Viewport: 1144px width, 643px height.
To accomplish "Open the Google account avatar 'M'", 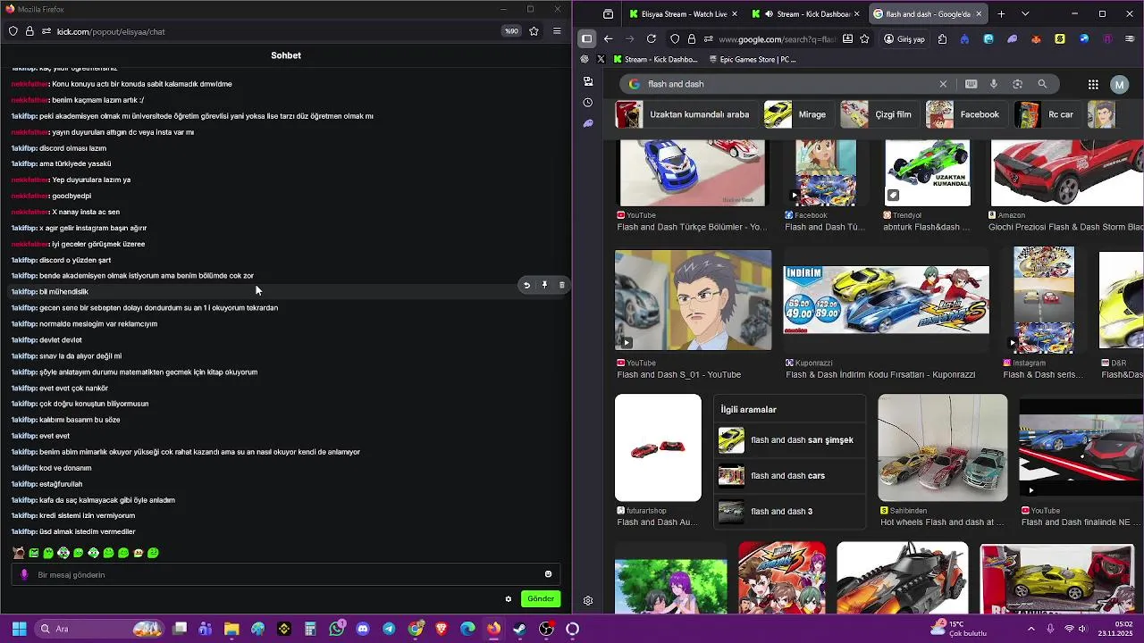I will click(x=1120, y=84).
